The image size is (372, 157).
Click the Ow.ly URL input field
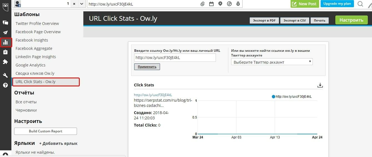pyautogui.click(x=175, y=58)
